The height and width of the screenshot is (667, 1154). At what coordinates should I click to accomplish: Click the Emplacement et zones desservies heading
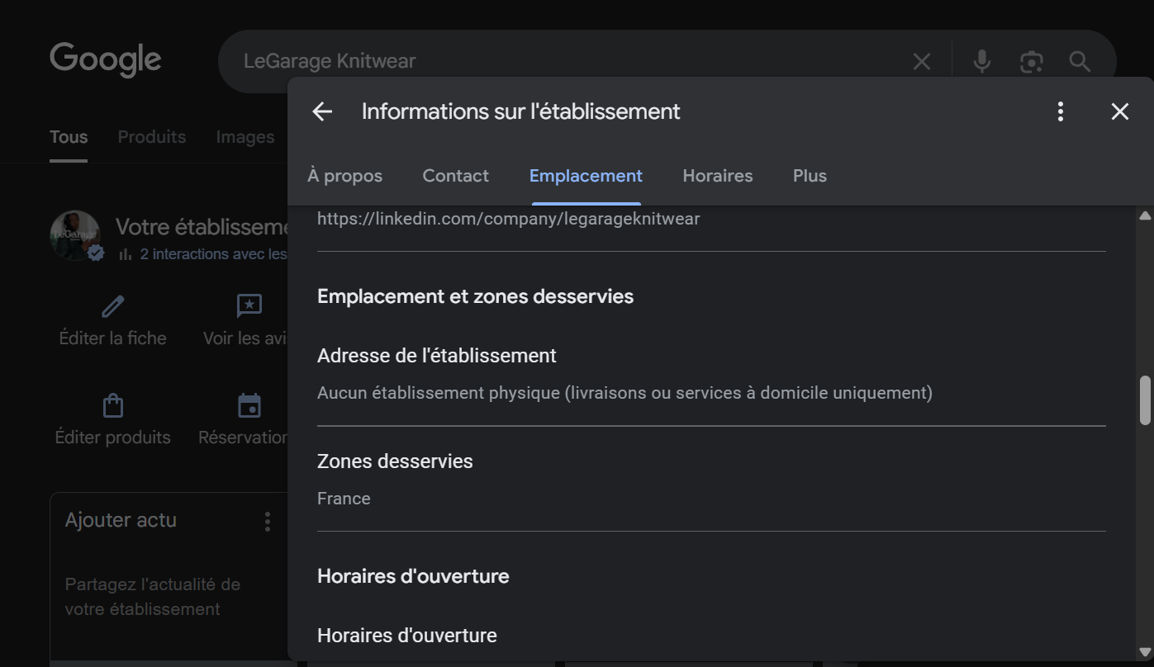pyautogui.click(x=475, y=296)
